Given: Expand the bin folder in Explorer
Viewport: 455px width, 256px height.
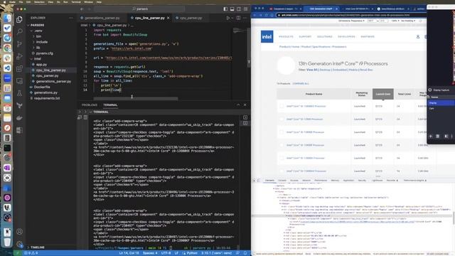Looking at the screenshot, I should point(34,36).
